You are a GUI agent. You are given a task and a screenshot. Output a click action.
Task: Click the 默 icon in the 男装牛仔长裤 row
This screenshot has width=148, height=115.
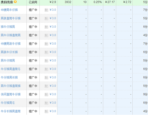pos(46,52)
